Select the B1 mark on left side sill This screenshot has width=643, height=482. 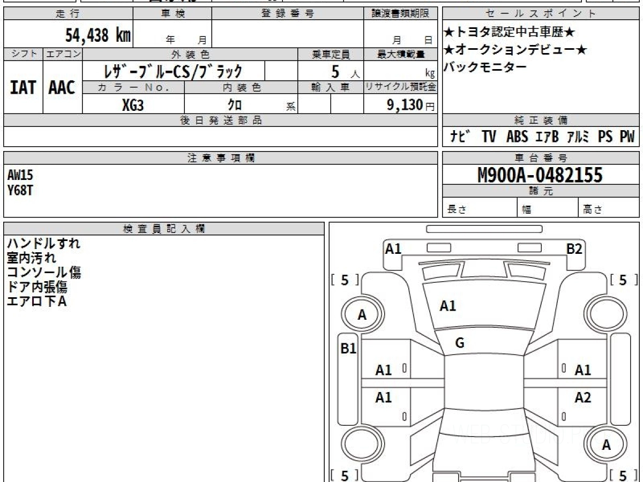349,349
